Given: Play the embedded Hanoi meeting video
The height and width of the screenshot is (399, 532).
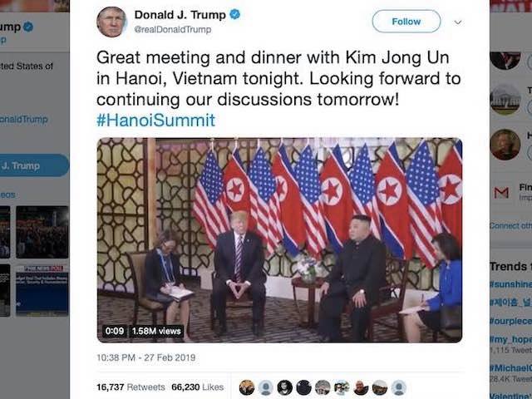Looking at the screenshot, I should (279, 240).
